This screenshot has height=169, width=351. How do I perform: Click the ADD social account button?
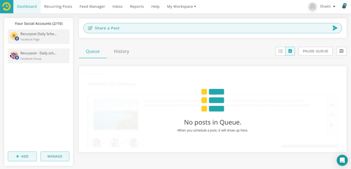pos(22,156)
